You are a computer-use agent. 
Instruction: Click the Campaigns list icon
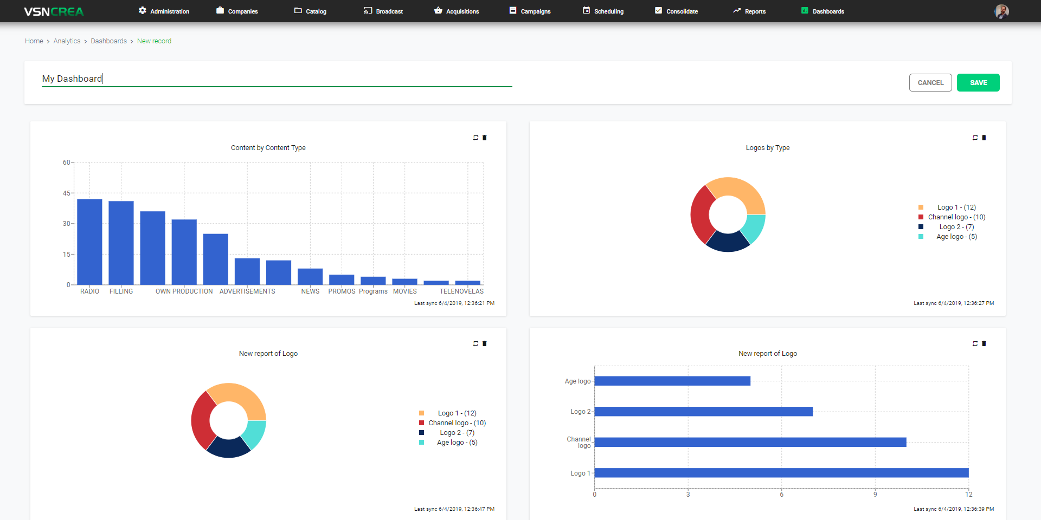[513, 10]
